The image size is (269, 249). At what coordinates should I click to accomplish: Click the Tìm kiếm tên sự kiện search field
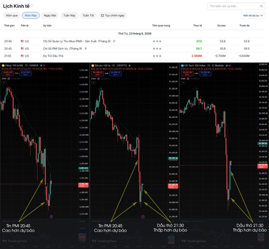coord(236,6)
